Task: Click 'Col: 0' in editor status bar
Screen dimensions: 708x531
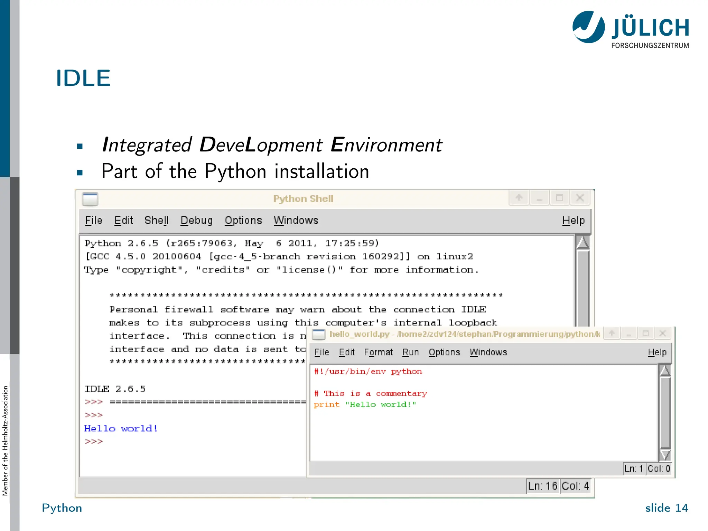Action: click(659, 469)
